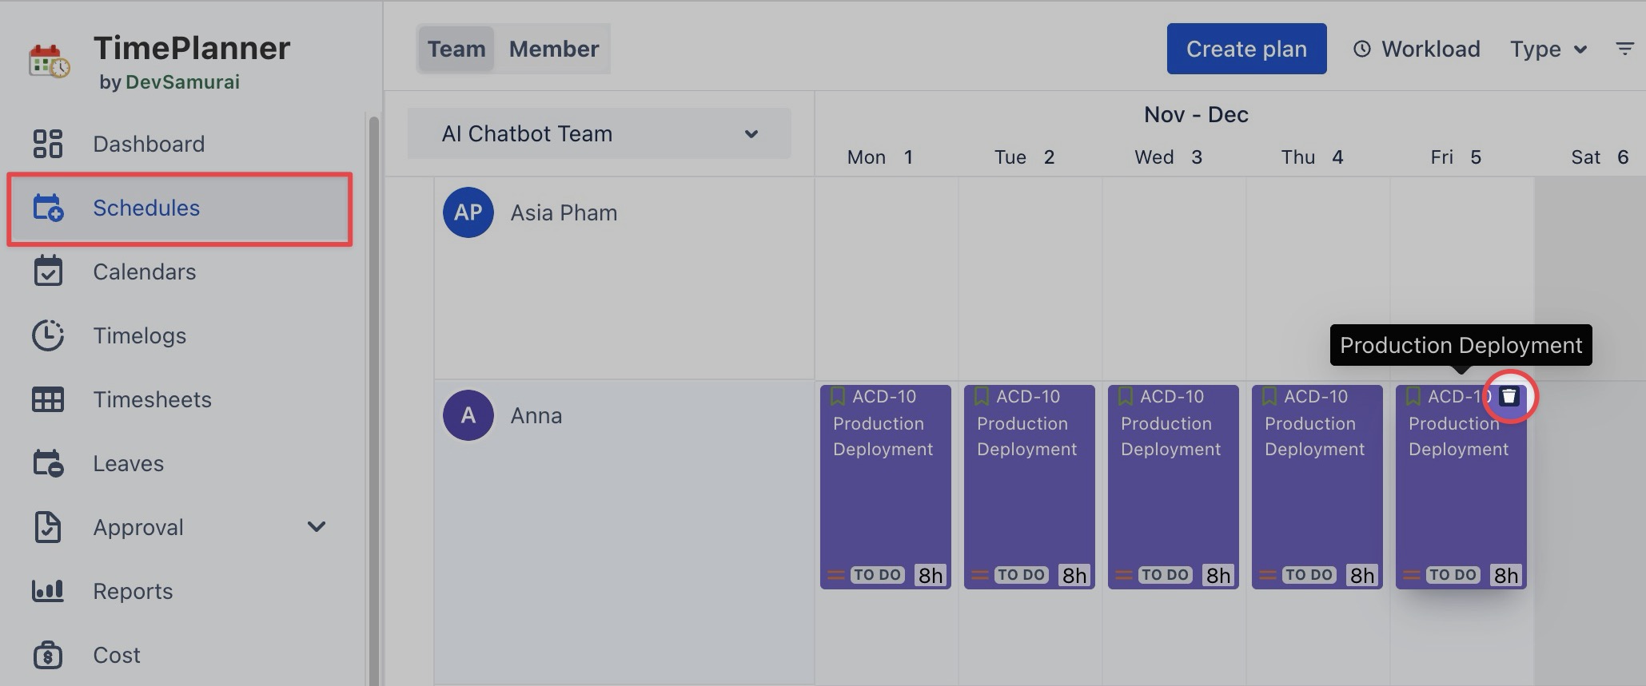The width and height of the screenshot is (1646, 686).
Task: Switch to the Team view
Action: (456, 49)
